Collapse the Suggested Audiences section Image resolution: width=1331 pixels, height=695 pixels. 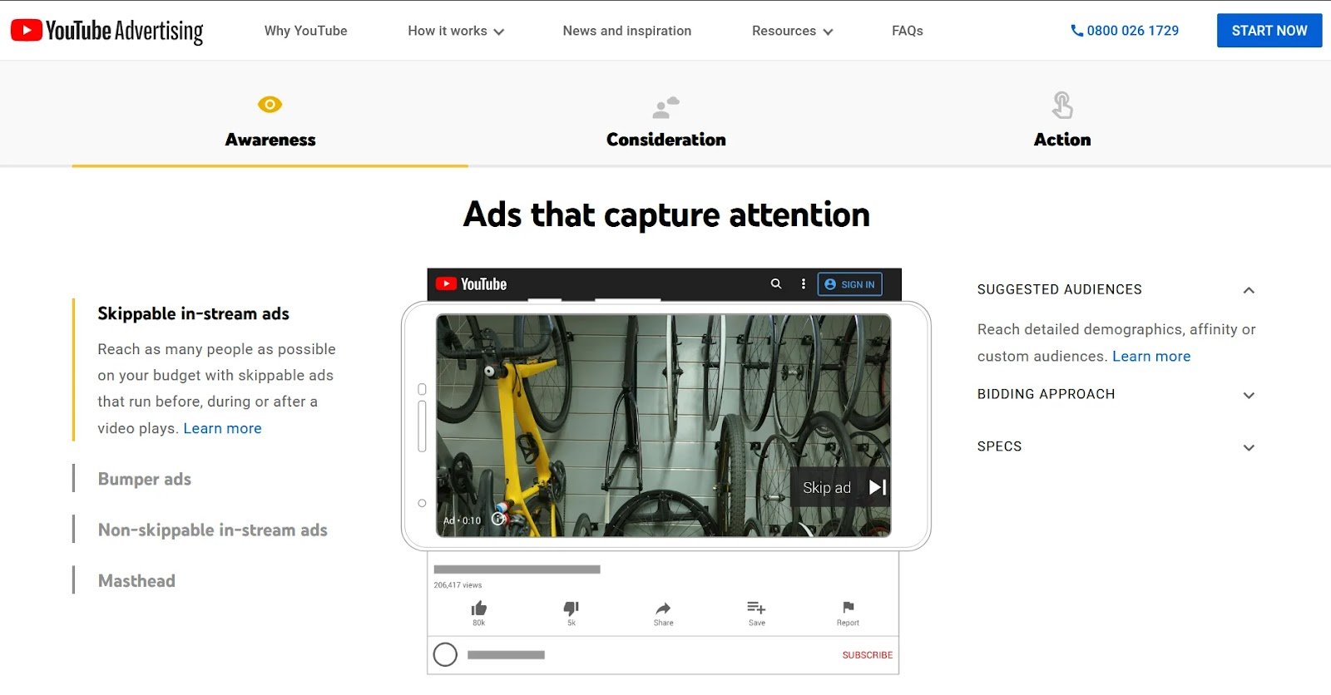(x=1249, y=290)
